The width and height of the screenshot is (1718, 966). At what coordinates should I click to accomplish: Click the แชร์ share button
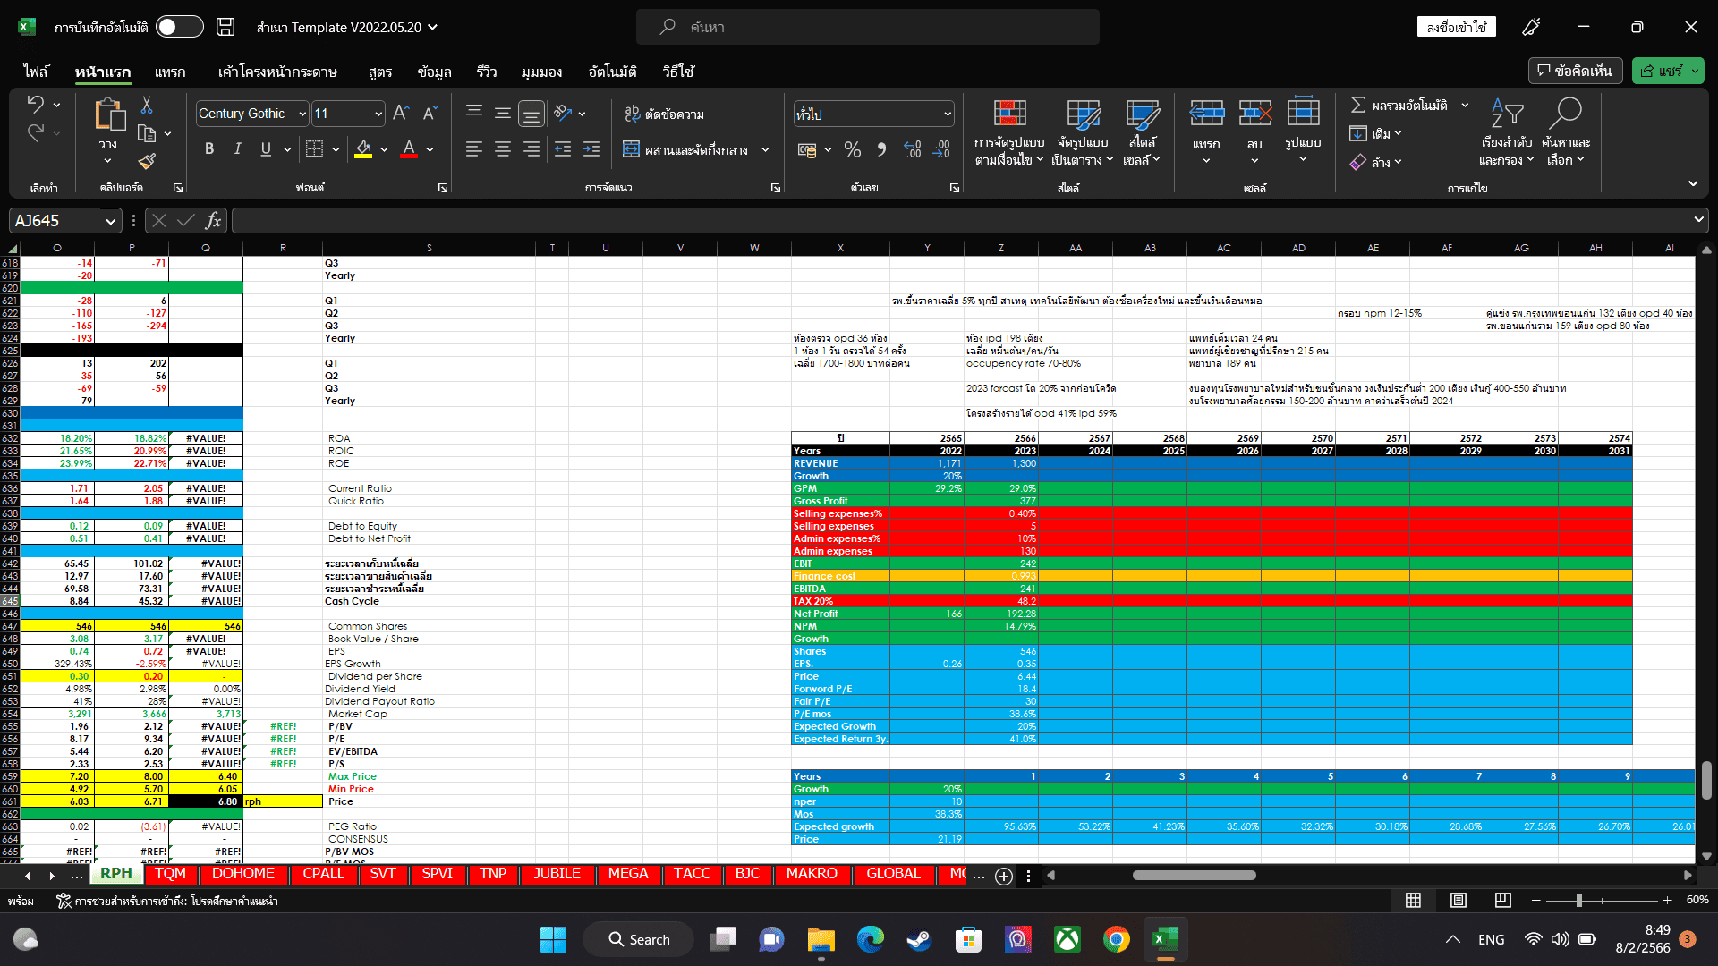(1661, 71)
